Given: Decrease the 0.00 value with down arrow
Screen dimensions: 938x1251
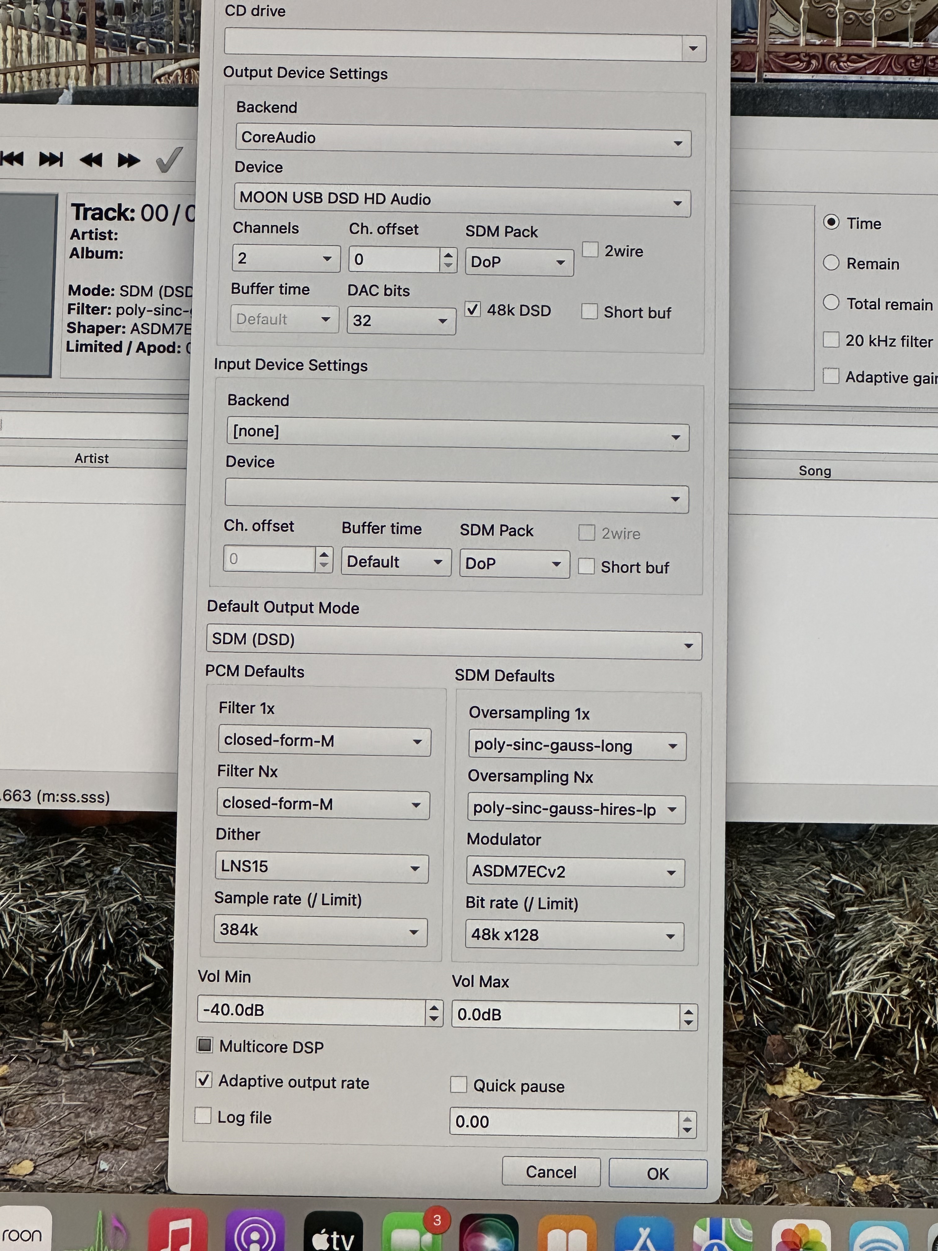Looking at the screenshot, I should tap(687, 1130).
